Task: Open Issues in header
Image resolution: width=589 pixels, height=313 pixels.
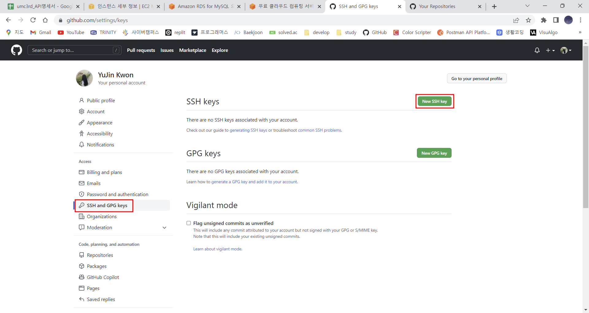Action: pos(167,50)
